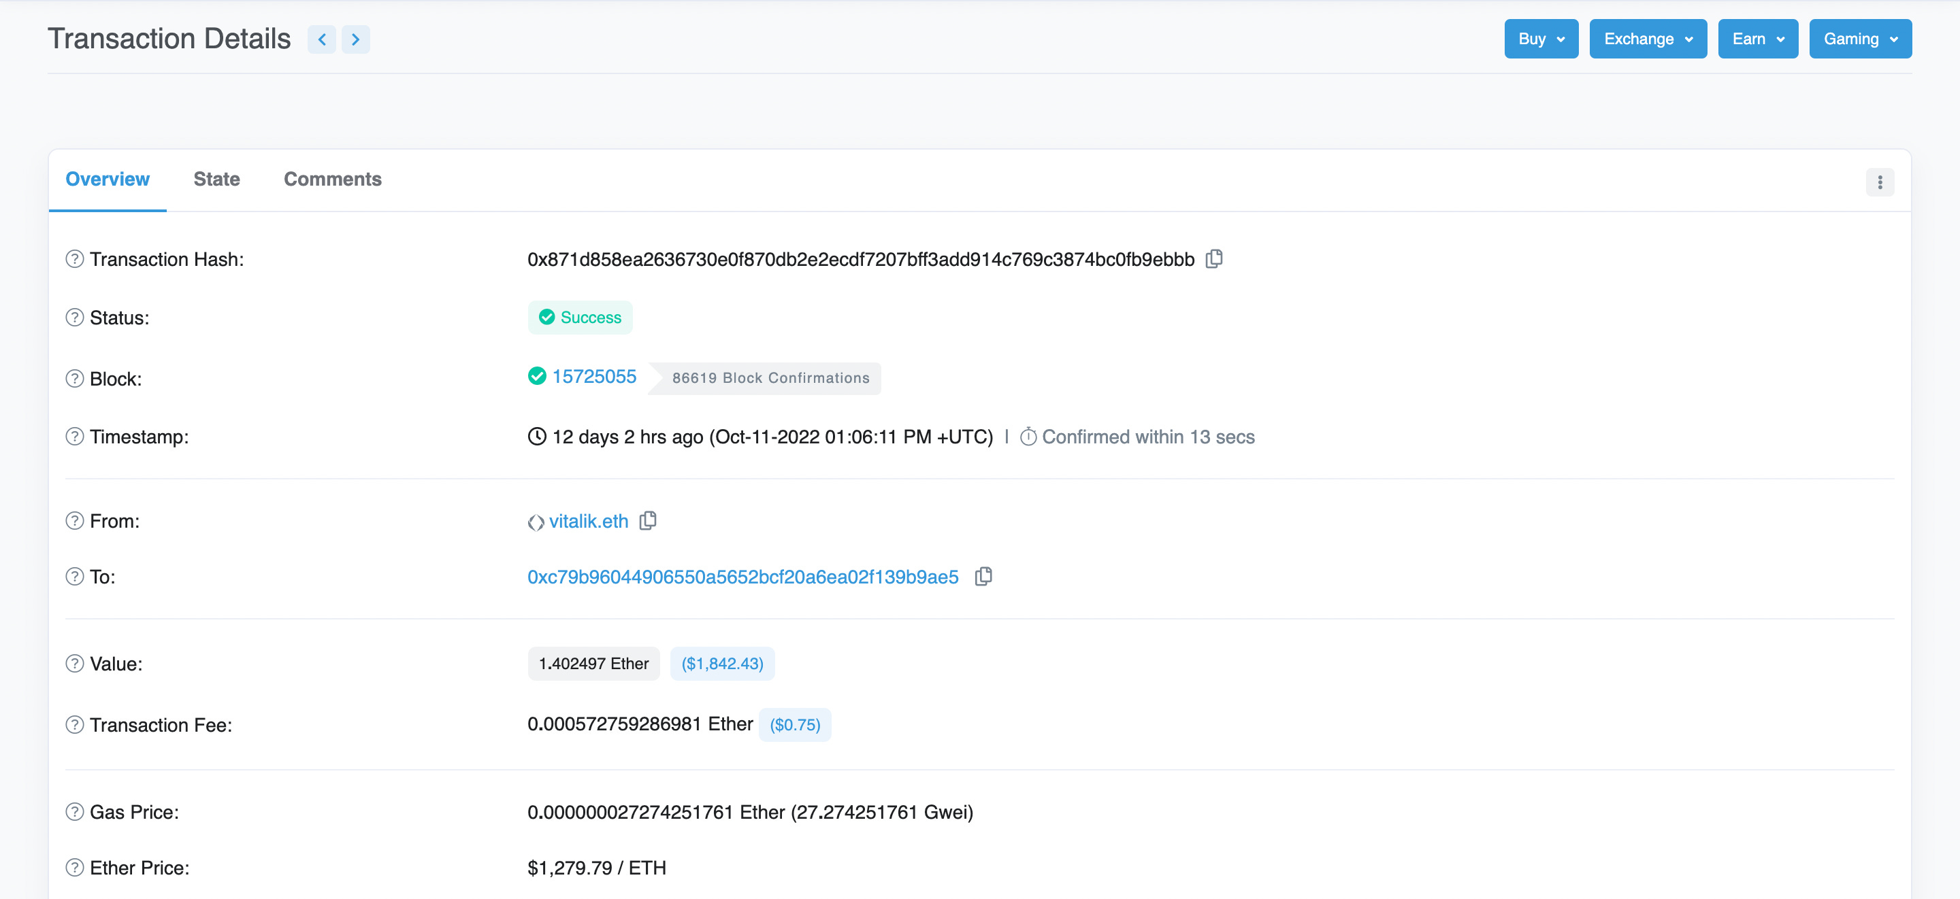Viewport: 1960px width, 899px height.
Task: Copy the transaction hash to clipboard
Action: 1214,258
